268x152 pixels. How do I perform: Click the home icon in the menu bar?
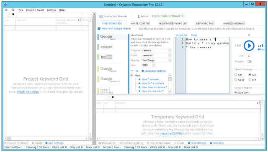pos(6,10)
